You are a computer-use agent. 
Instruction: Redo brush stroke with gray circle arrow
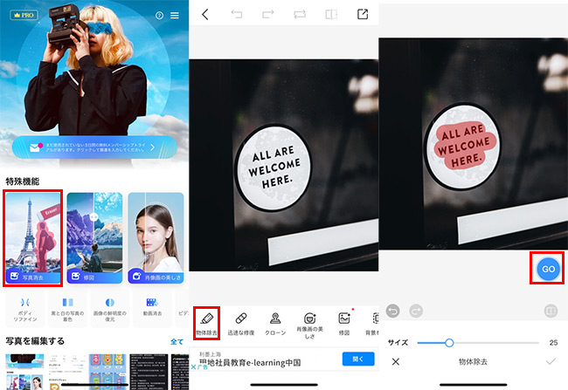coord(416,311)
